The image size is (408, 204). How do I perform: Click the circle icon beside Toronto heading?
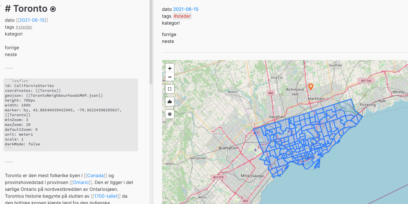[x=53, y=9]
